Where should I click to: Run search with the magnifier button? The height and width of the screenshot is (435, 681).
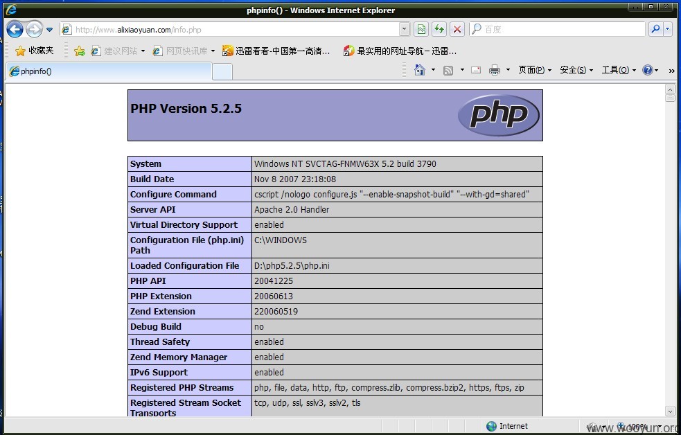click(655, 30)
